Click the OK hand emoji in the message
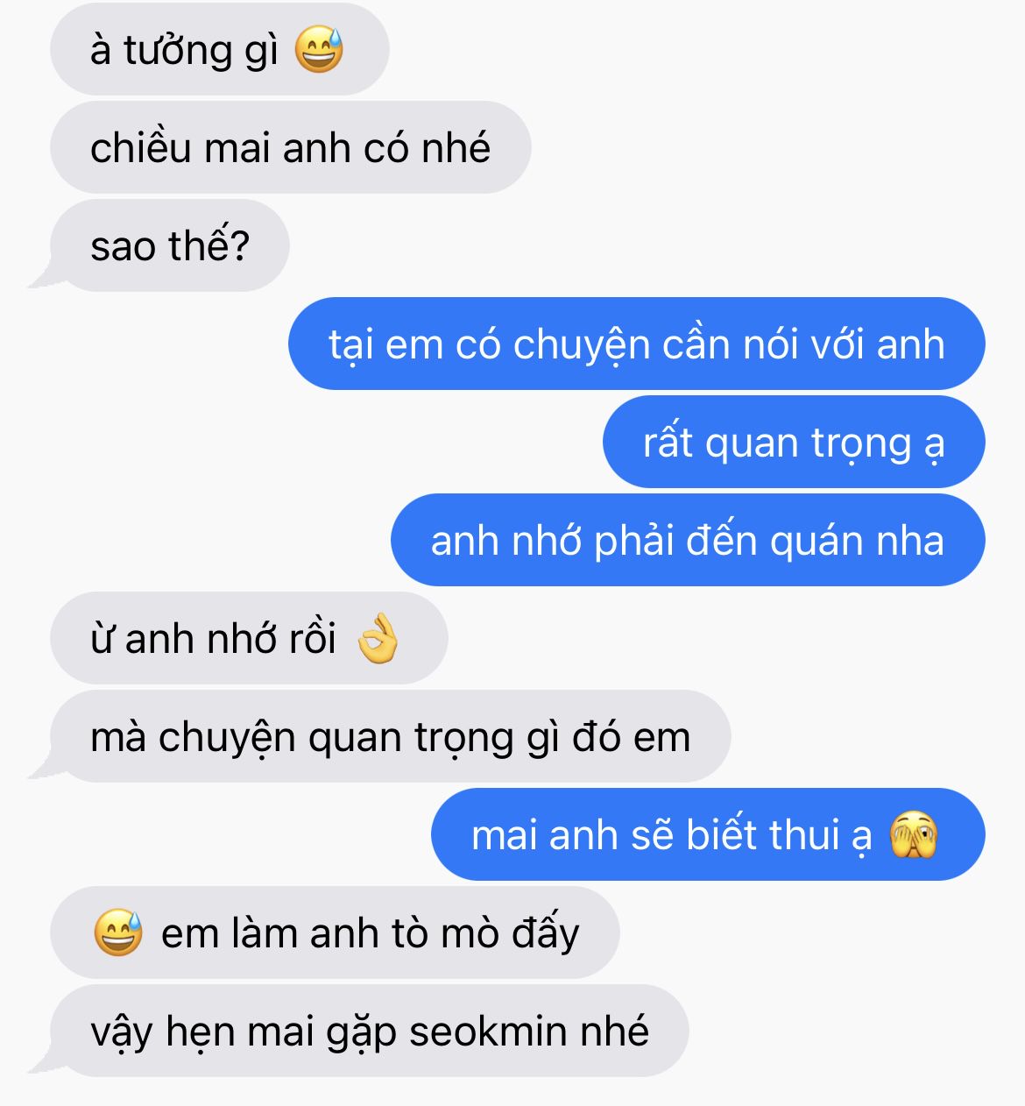1025x1106 pixels. pyautogui.click(x=378, y=638)
